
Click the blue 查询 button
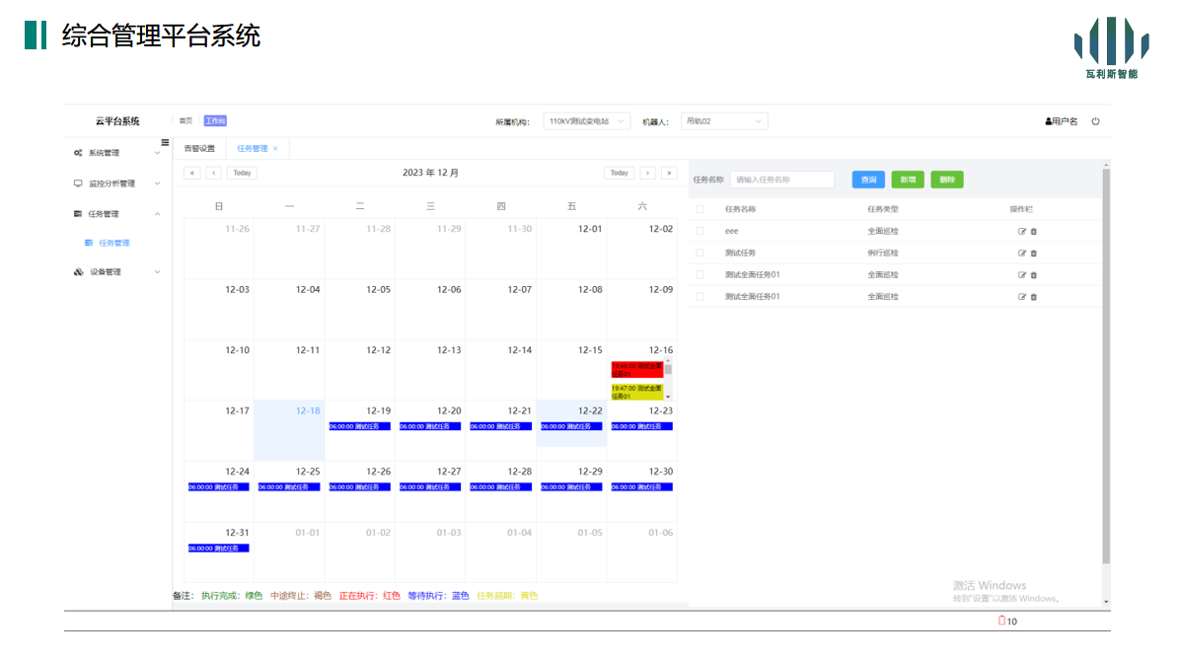[868, 180]
